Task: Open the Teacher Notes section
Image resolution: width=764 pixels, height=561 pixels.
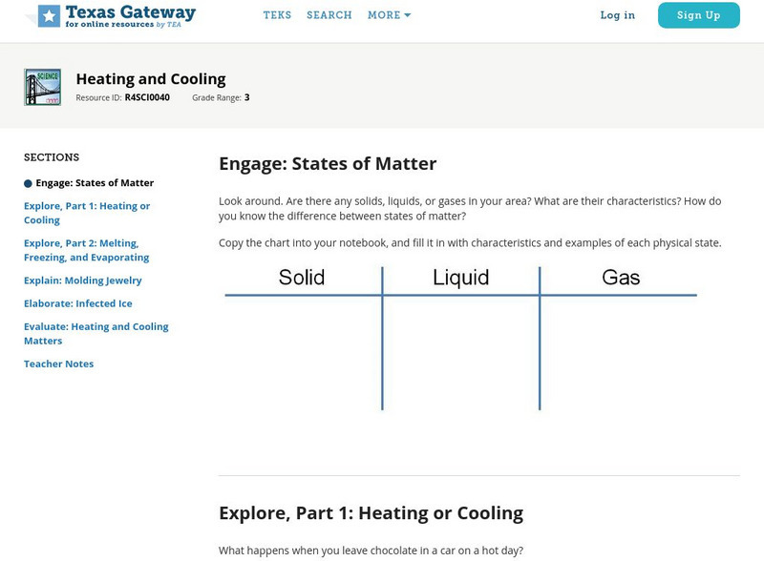Action: 58,364
